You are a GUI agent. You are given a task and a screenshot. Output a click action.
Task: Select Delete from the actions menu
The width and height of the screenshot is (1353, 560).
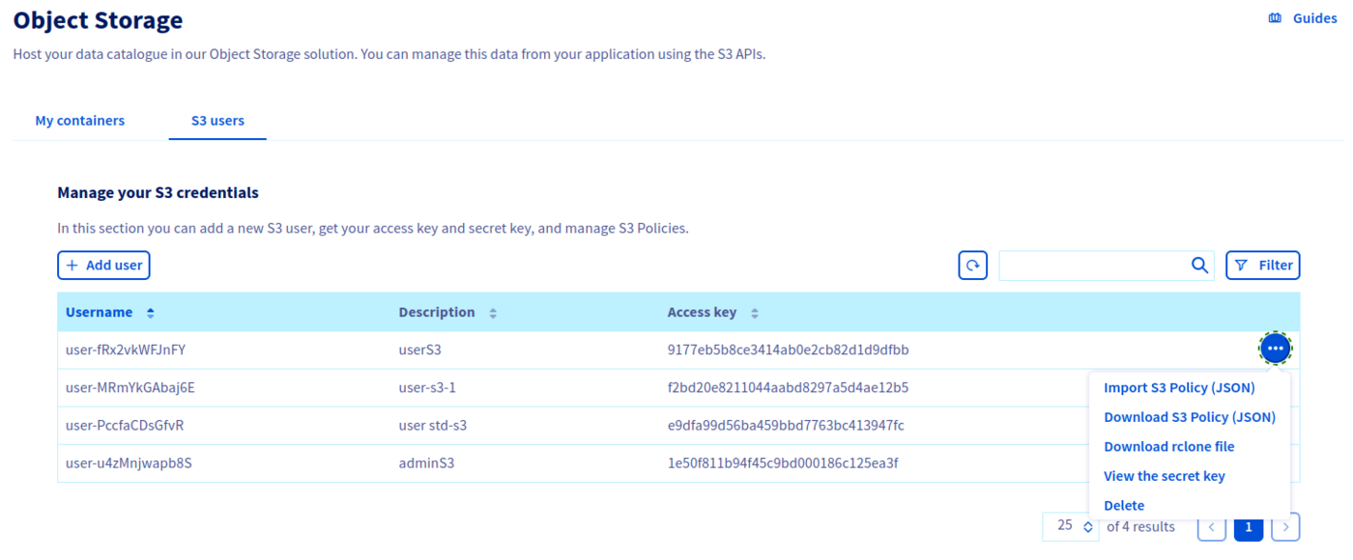(1124, 505)
